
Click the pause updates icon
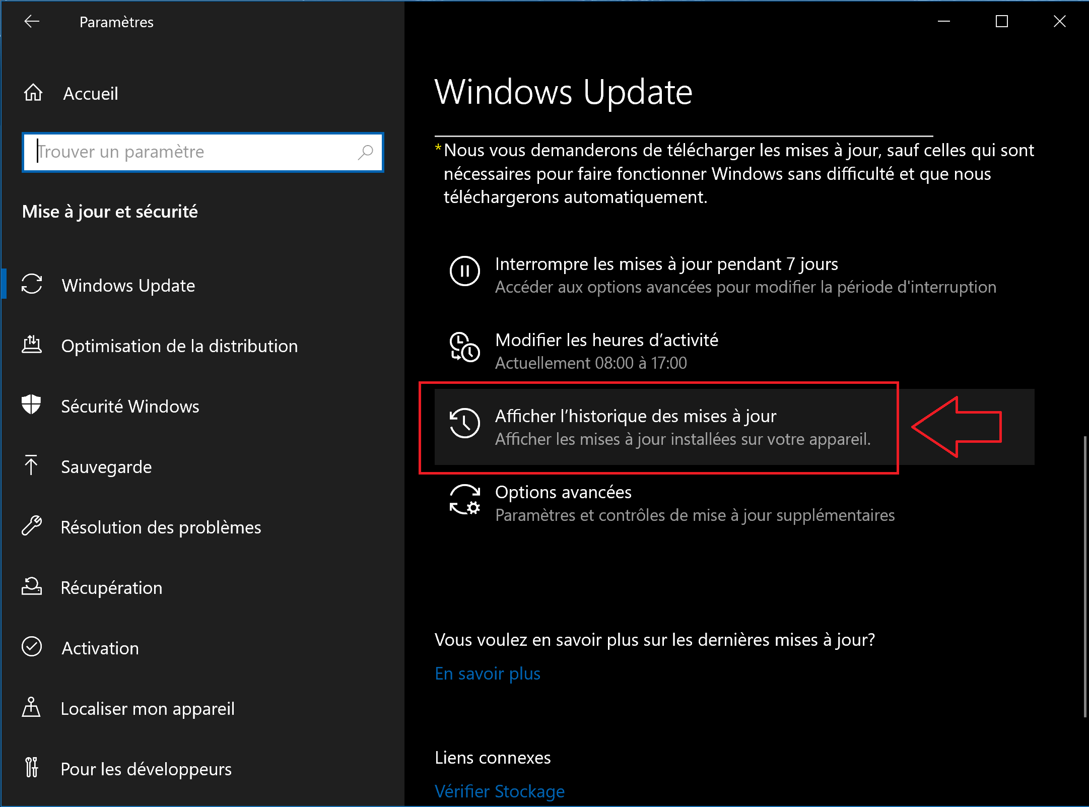click(464, 271)
